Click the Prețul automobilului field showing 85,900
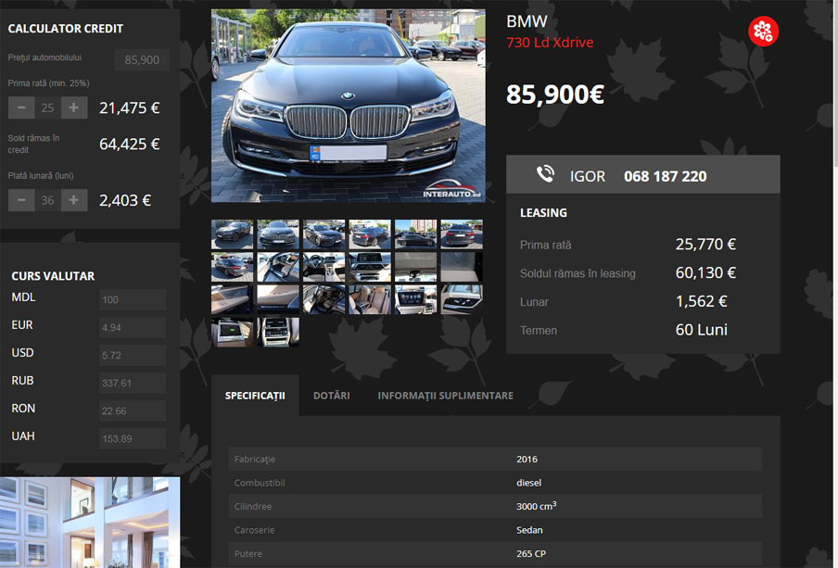Screen dimensions: 838x568 [x=142, y=60]
